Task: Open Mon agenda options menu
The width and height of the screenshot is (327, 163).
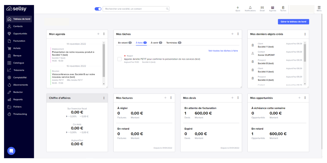Action: [104, 34]
